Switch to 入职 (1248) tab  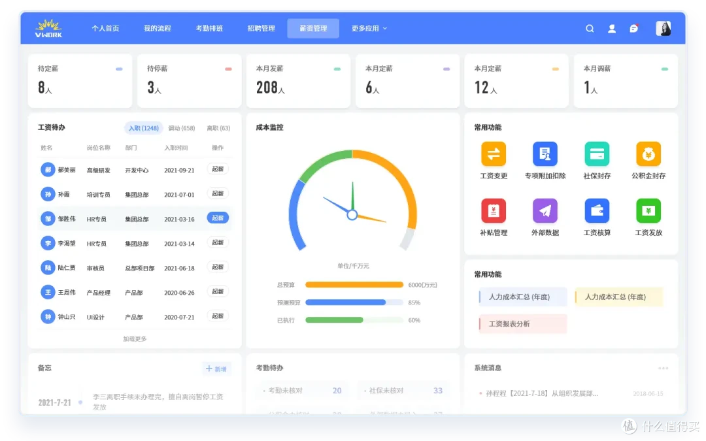[x=144, y=128]
